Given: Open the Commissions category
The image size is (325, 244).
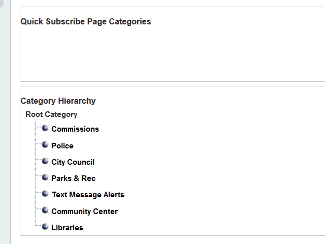Looking at the screenshot, I should [75, 129].
